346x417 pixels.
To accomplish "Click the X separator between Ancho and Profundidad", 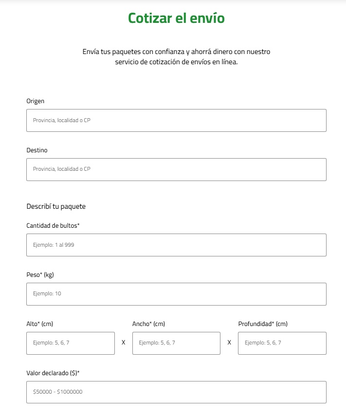I will [229, 343].
